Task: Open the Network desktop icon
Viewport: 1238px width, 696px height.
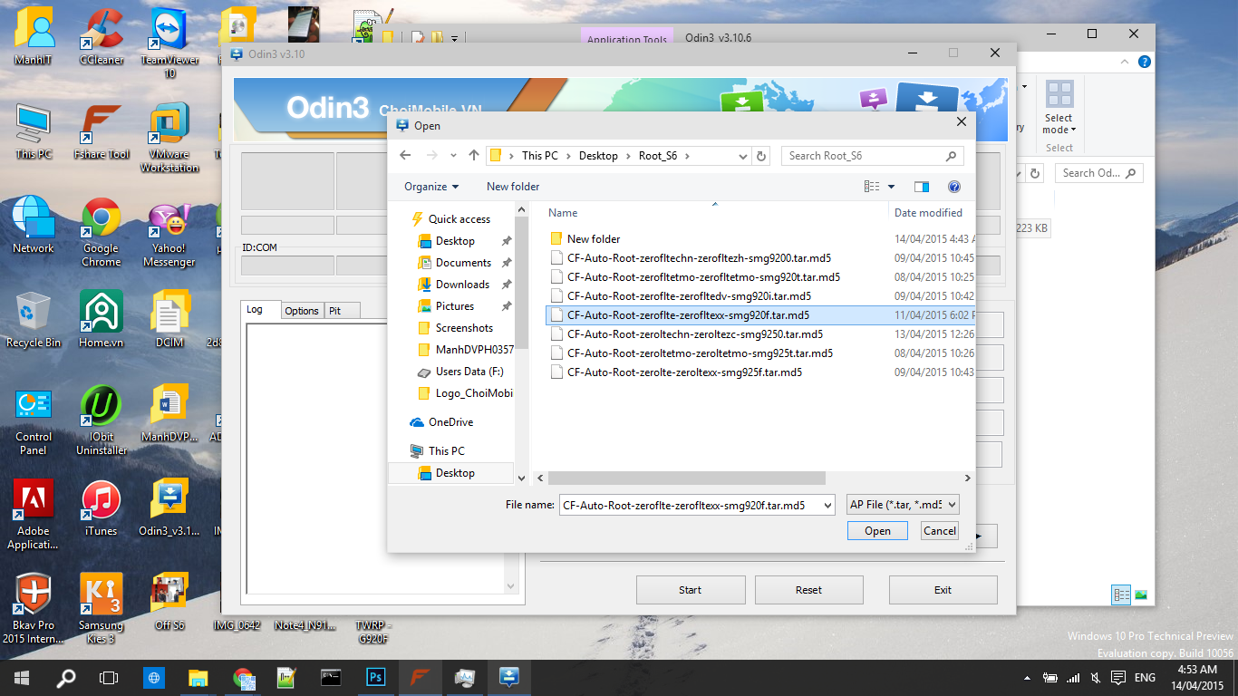Action: pos(34,226)
